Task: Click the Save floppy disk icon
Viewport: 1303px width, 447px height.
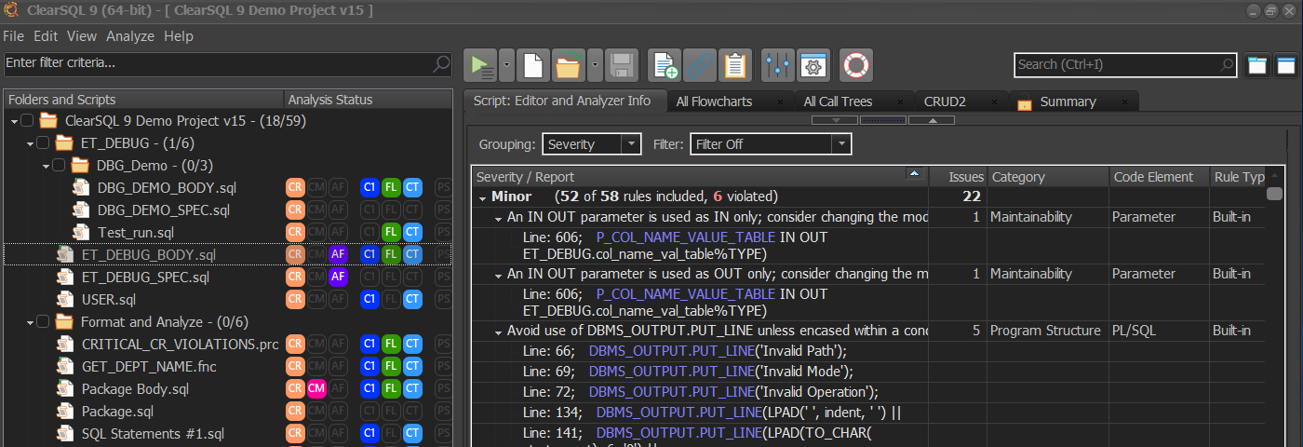Action: (x=622, y=65)
